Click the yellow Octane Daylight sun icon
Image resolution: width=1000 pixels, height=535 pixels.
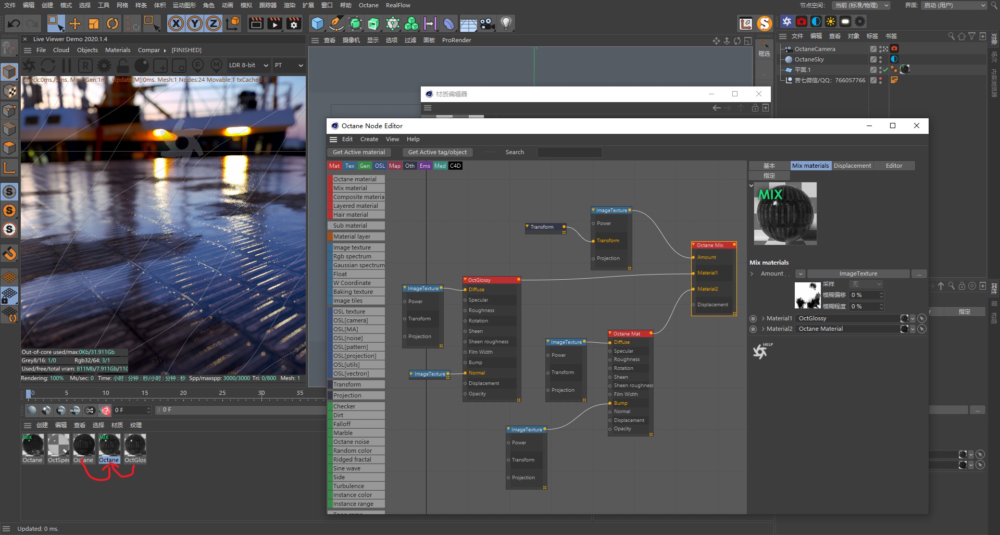[x=831, y=21]
